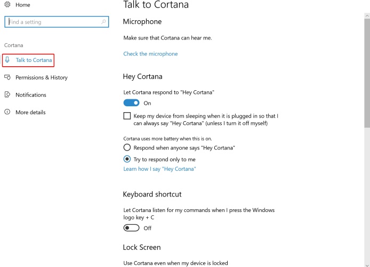Screen dimensions: 370x267
Task: Open More details page
Action: pyautogui.click(x=30, y=112)
